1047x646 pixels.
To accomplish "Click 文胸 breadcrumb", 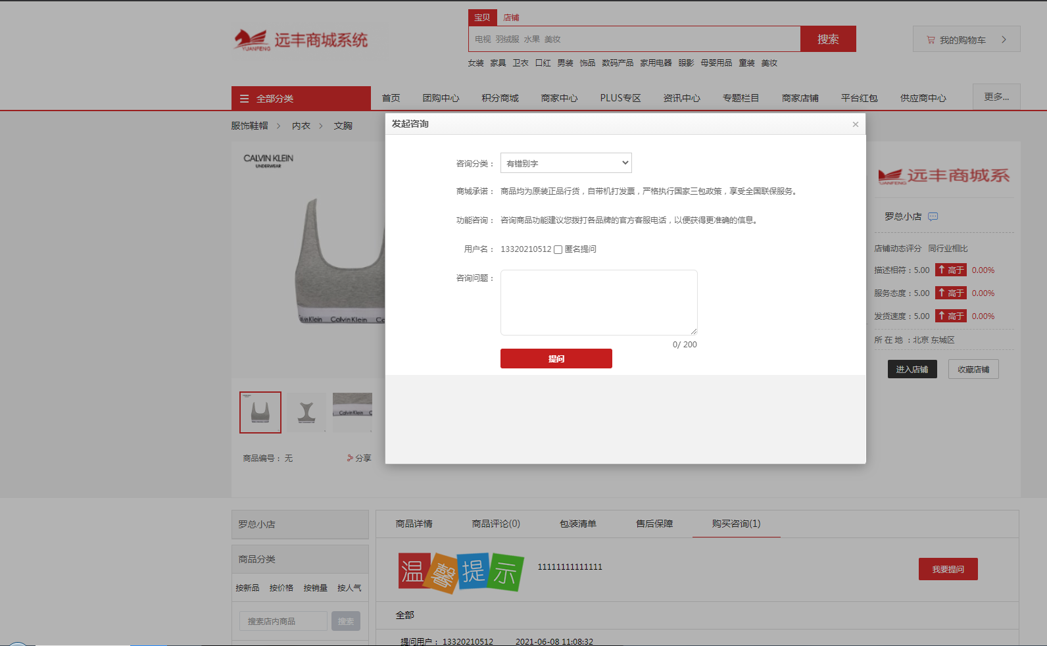I will 343,126.
